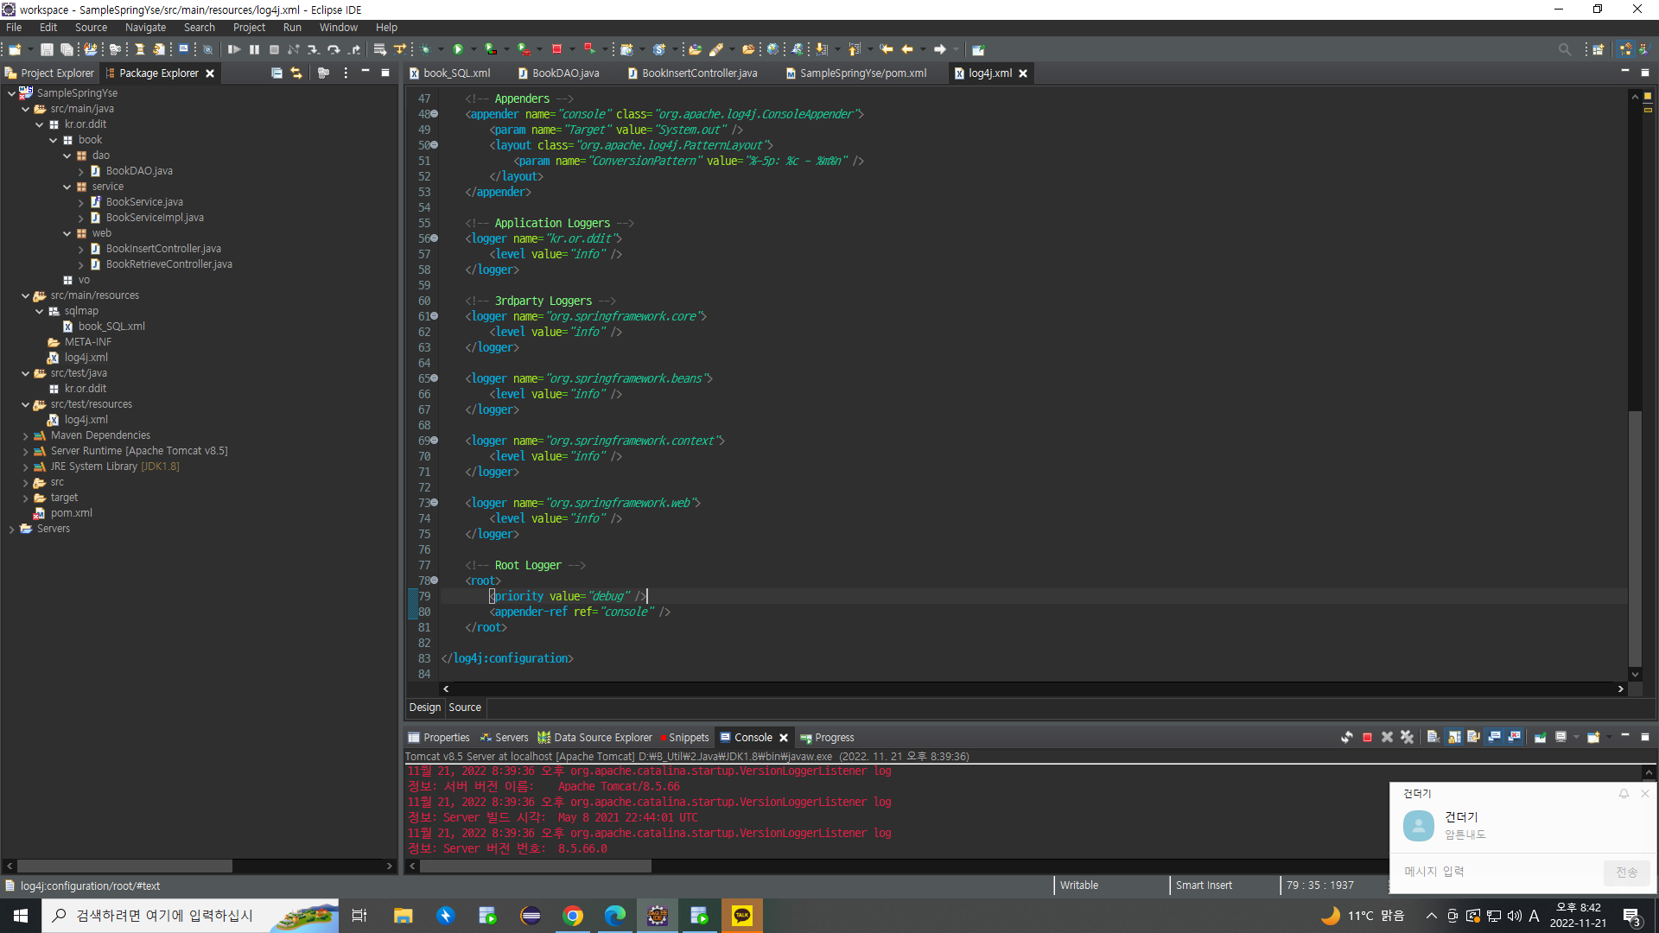Stop the server with red Terminate icon
The image size is (1659, 933).
1367,737
